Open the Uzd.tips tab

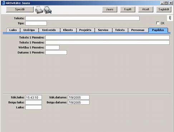coord(29,30)
